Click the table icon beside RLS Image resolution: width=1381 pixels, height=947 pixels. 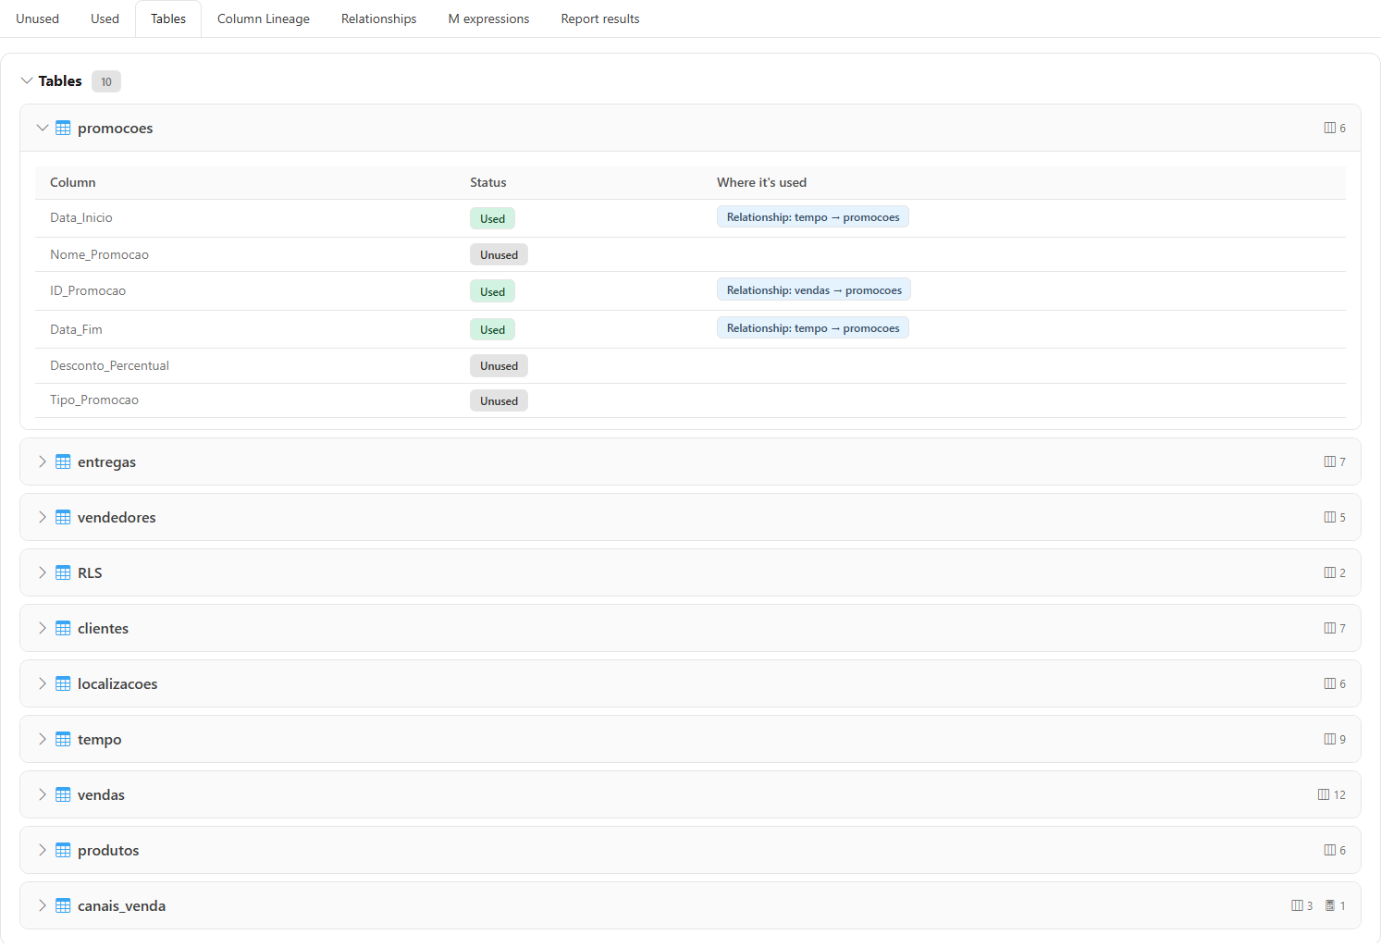[x=63, y=572]
